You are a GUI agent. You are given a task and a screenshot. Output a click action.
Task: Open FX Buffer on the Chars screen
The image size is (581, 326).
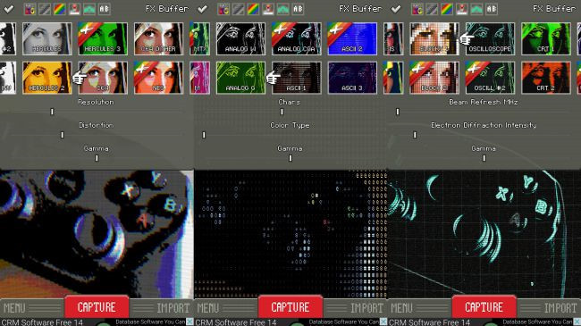click(x=360, y=9)
